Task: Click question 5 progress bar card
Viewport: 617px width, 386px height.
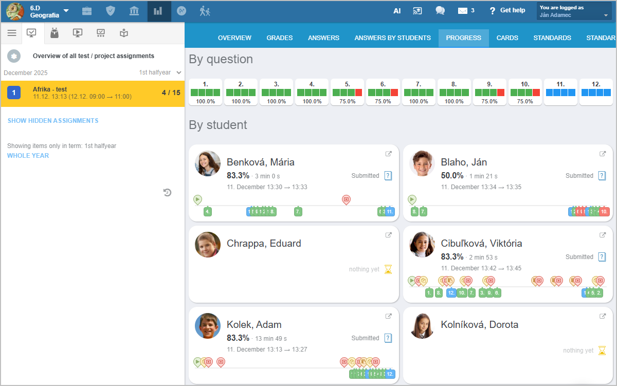Action: pyautogui.click(x=348, y=92)
